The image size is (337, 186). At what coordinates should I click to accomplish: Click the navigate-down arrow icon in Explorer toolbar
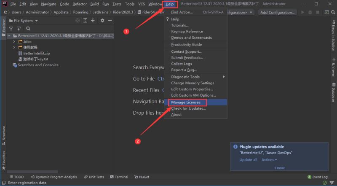click(19, 29)
